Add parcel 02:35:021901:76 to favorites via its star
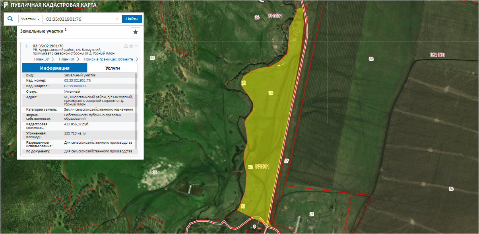Viewport: 479px width, 234px height. click(131, 46)
